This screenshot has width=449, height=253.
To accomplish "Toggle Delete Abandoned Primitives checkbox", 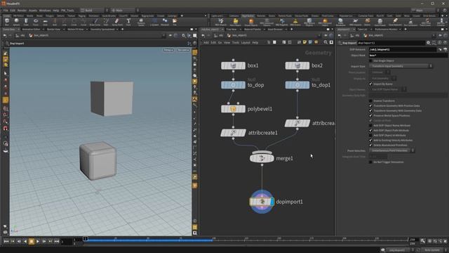I will (370, 145).
